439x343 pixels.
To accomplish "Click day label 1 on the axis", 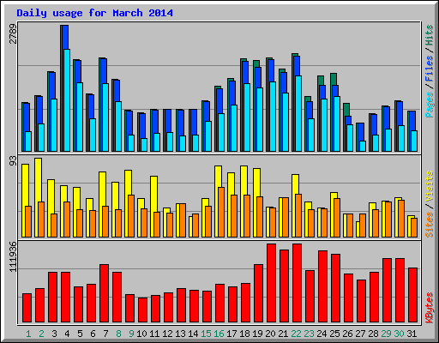I will click(28, 334).
